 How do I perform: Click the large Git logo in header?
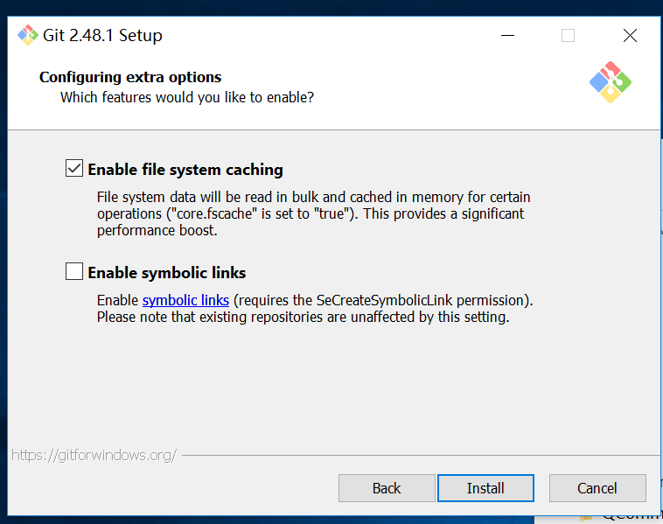coord(611,82)
